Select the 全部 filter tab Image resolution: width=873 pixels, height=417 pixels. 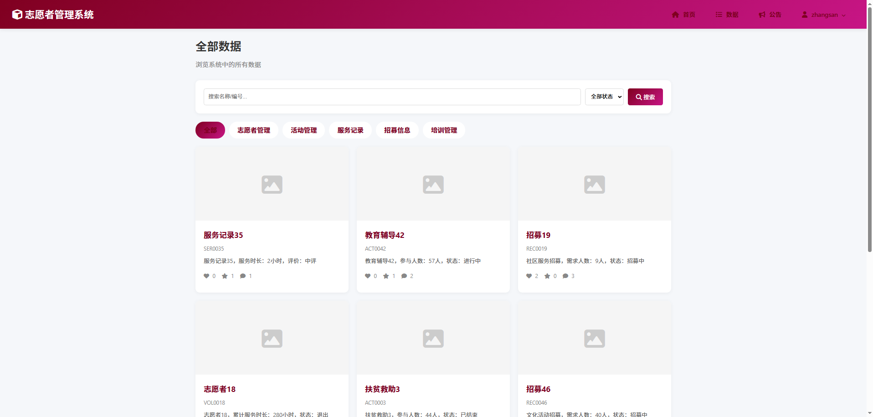[210, 130]
